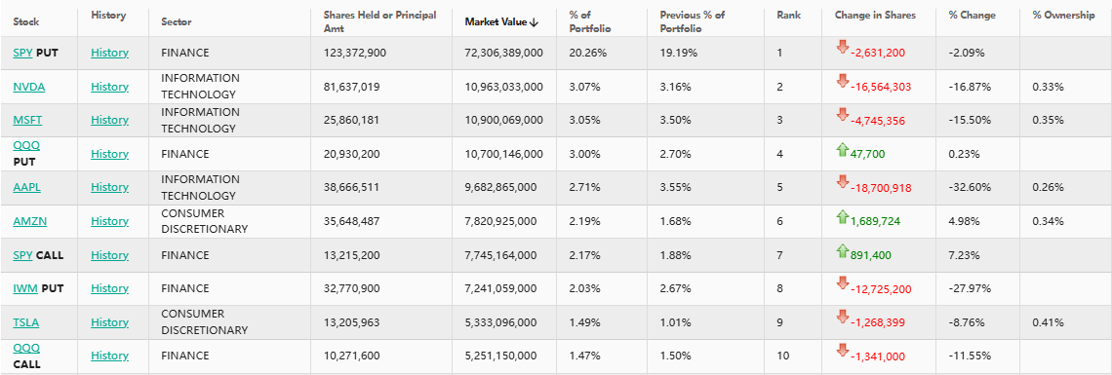Click the red down arrow in NVDA row
This screenshot has height=375, width=1112.
tap(843, 81)
